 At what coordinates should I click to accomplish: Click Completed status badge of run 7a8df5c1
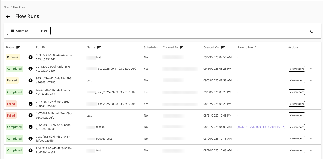[x=14, y=139]
